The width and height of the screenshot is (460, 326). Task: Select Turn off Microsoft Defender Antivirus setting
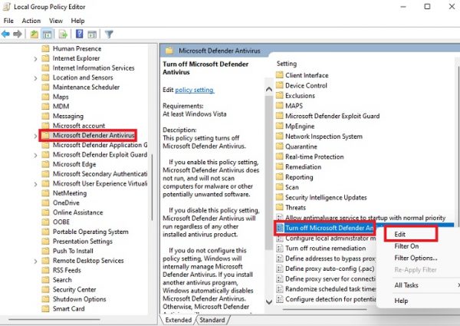click(x=330, y=228)
